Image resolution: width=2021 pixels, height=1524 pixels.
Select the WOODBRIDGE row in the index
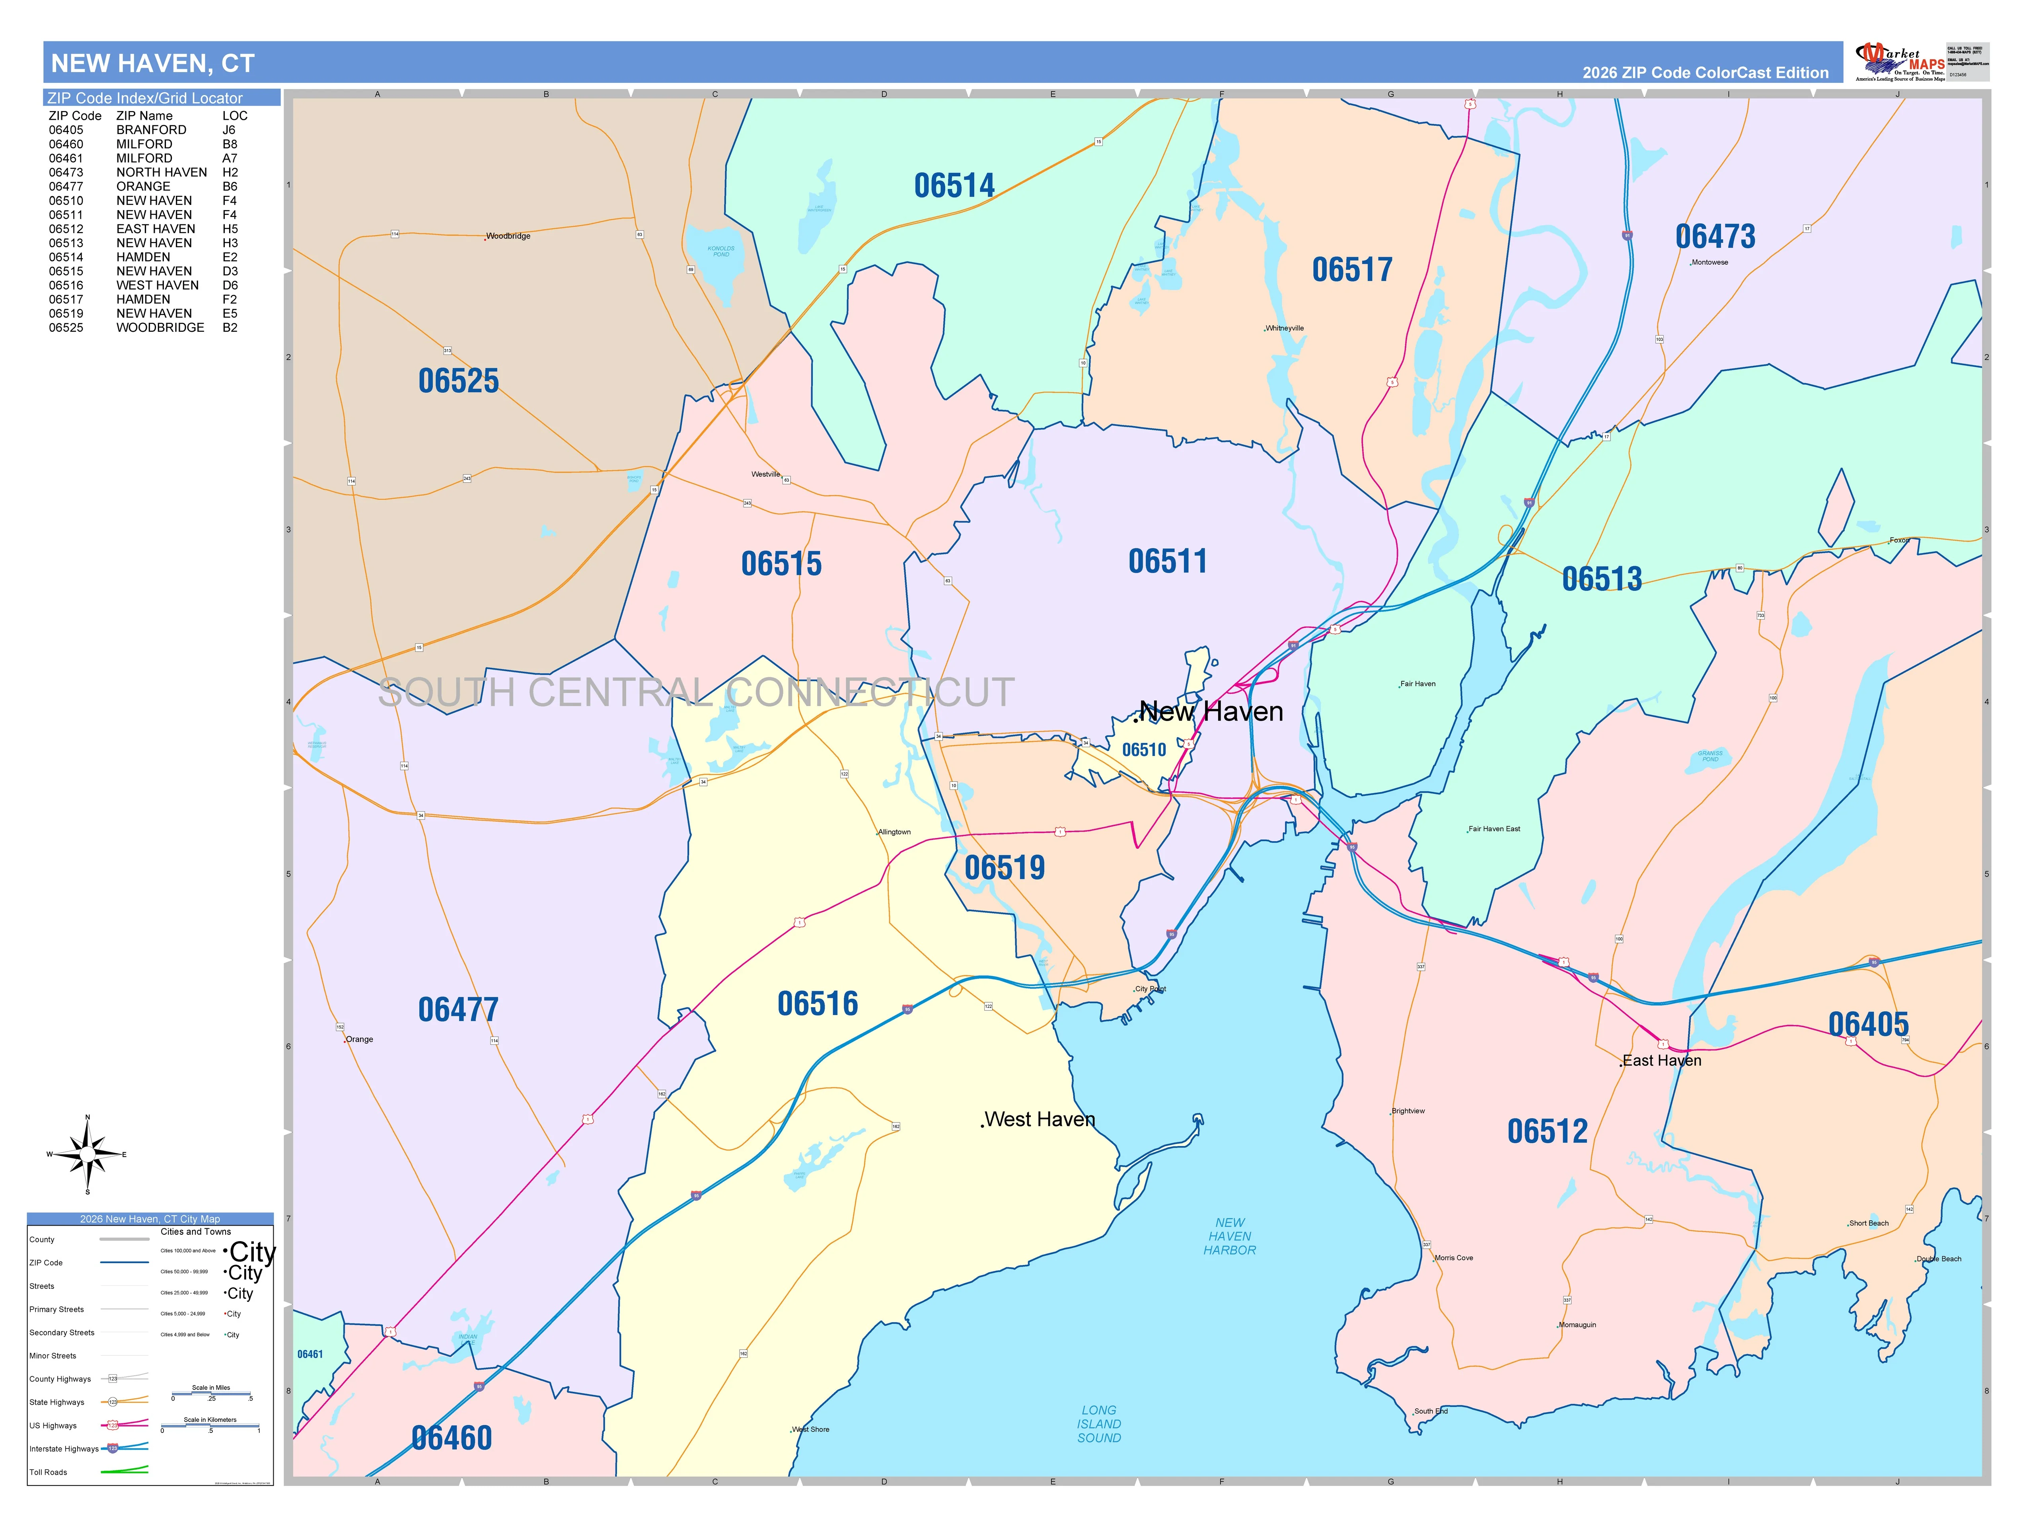(148, 327)
